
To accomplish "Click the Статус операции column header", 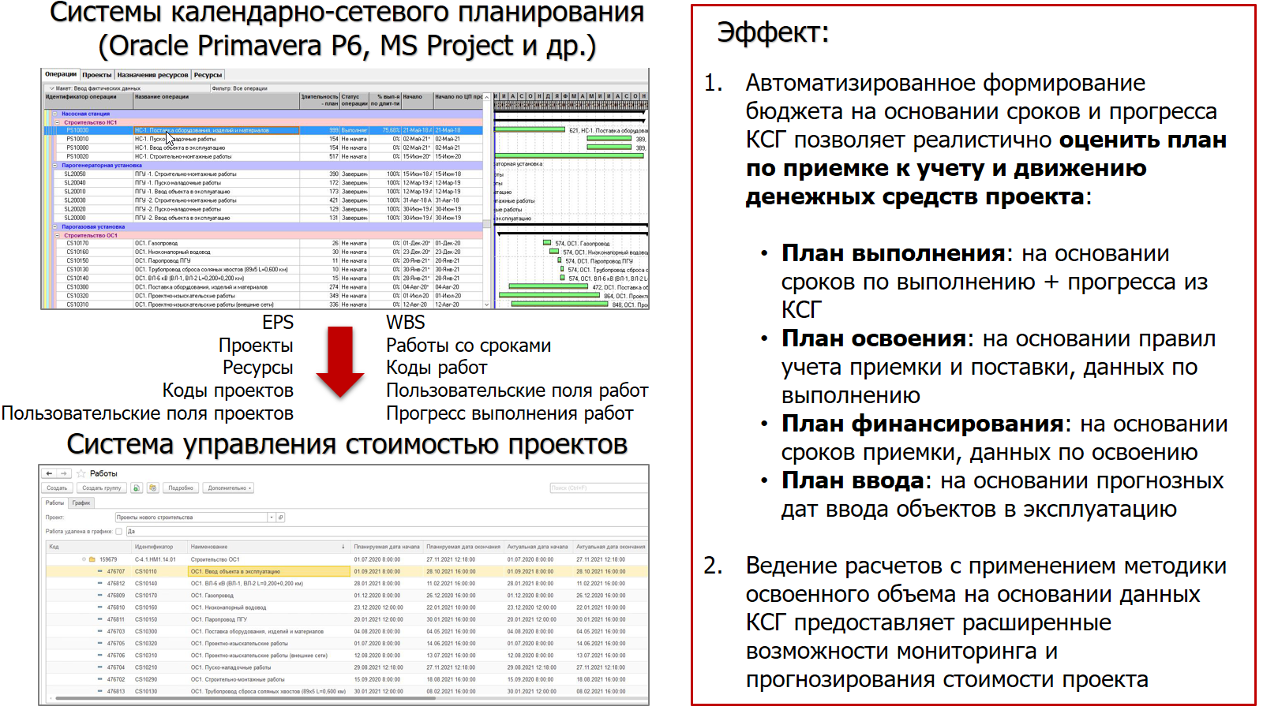I will (x=354, y=100).
